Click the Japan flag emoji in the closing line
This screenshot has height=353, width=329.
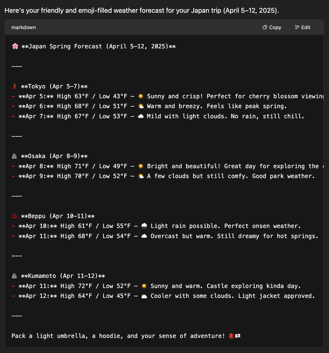(238, 336)
